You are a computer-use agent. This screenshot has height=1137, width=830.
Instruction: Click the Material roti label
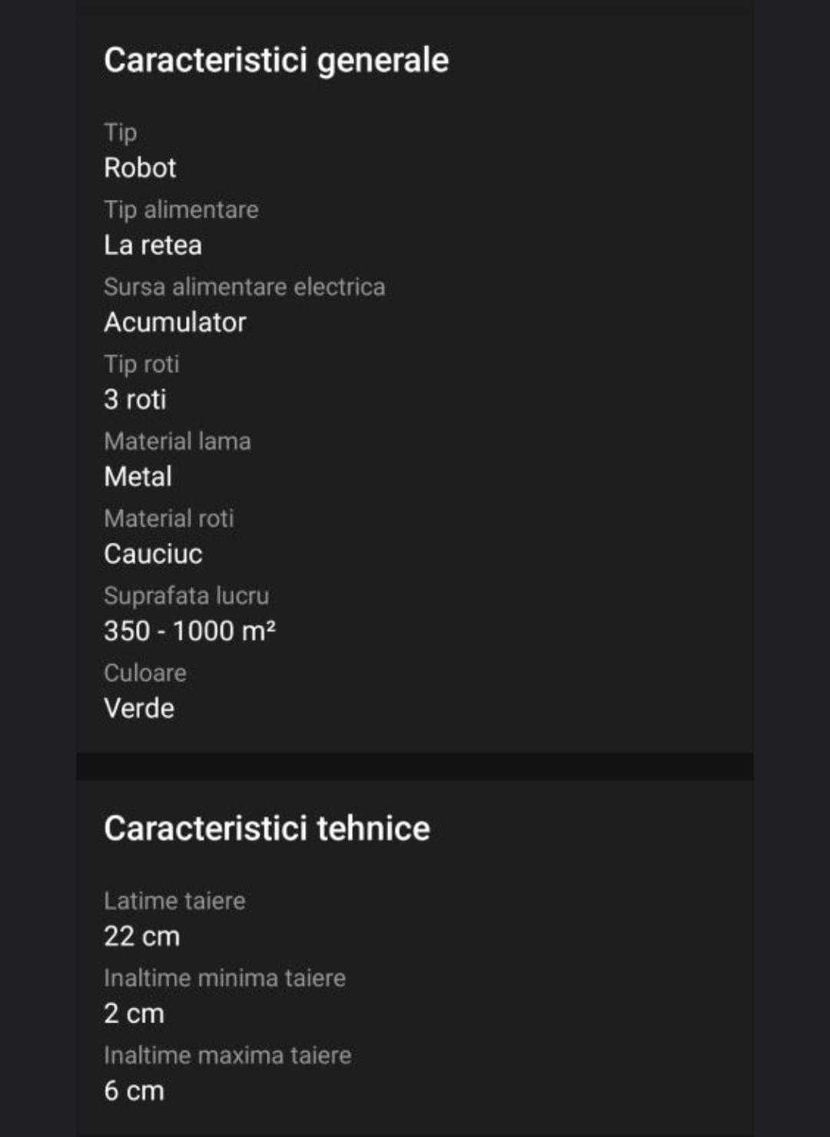[x=169, y=518]
